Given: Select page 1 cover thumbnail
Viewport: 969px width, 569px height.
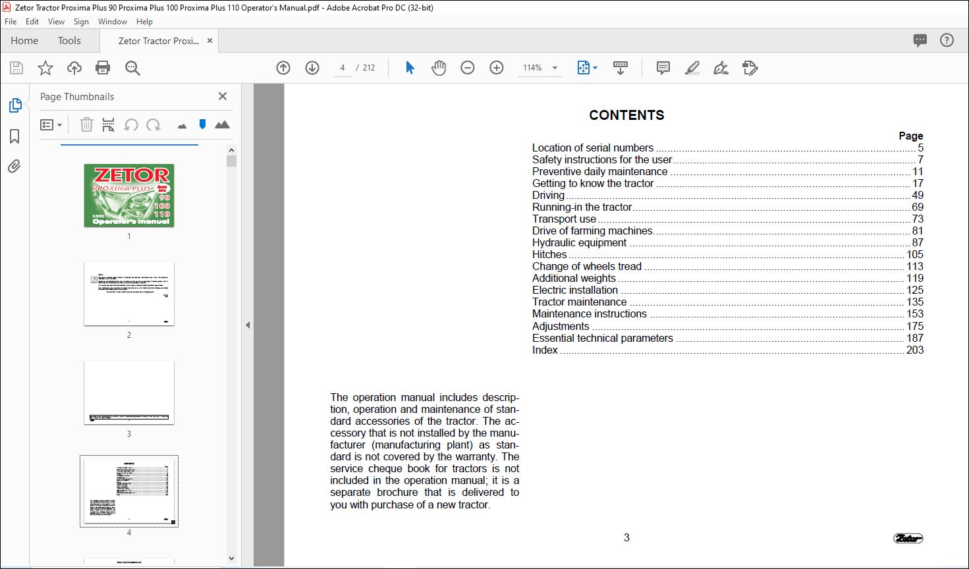Looking at the screenshot, I should pyautogui.click(x=129, y=196).
